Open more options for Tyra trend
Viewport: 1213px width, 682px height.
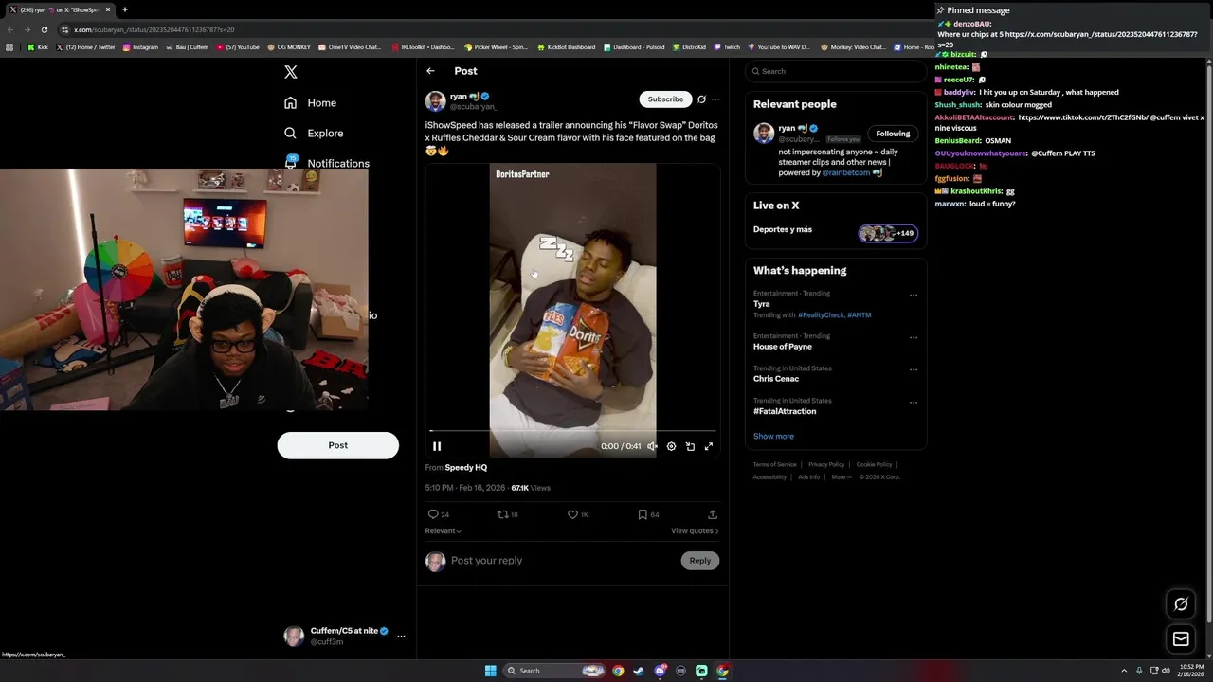(x=914, y=295)
